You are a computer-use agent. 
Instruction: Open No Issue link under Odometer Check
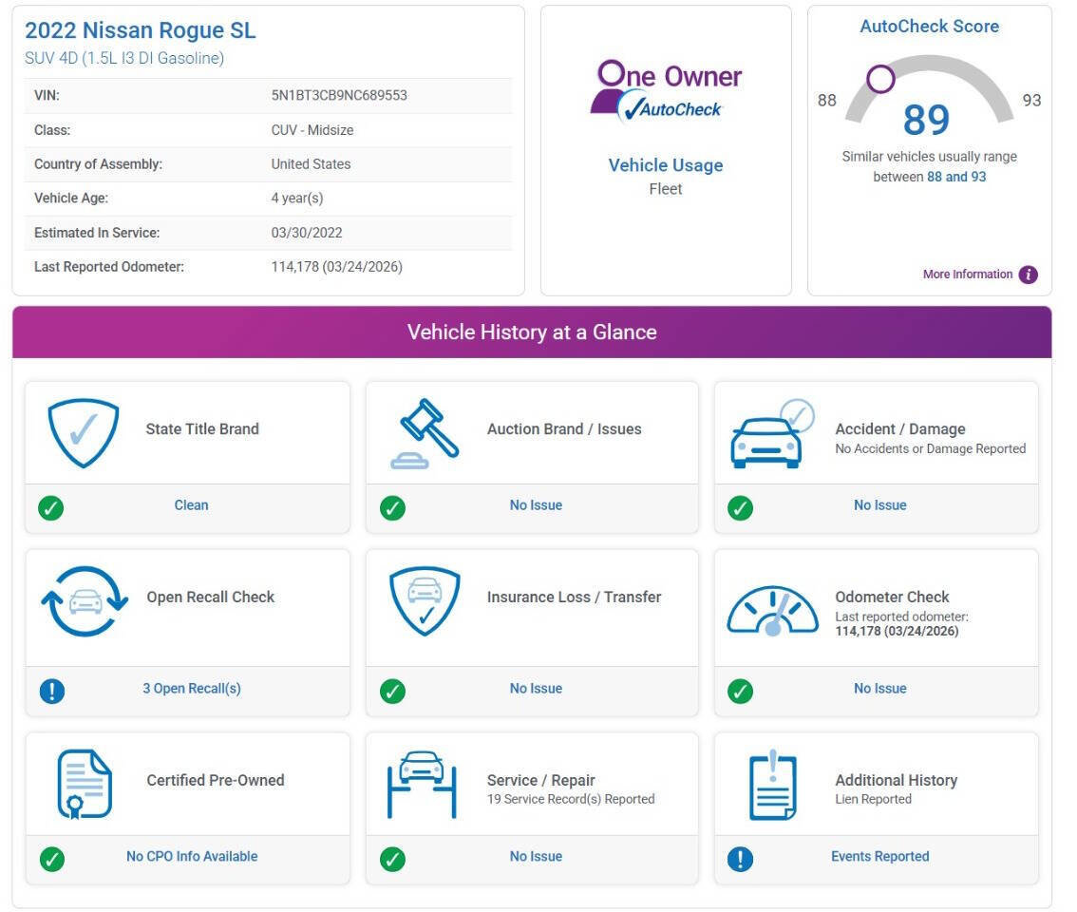tap(879, 689)
